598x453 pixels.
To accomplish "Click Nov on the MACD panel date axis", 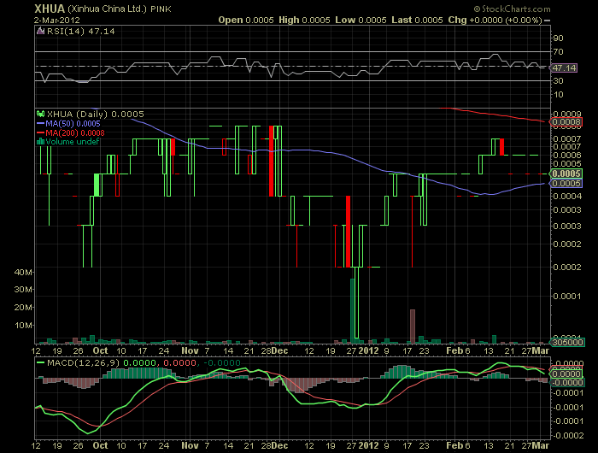I will click(x=190, y=445).
